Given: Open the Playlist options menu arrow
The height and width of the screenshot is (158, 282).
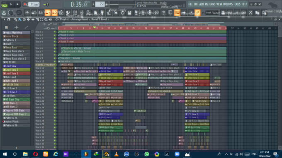Looking at the screenshot, I should click(x=5, y=19).
